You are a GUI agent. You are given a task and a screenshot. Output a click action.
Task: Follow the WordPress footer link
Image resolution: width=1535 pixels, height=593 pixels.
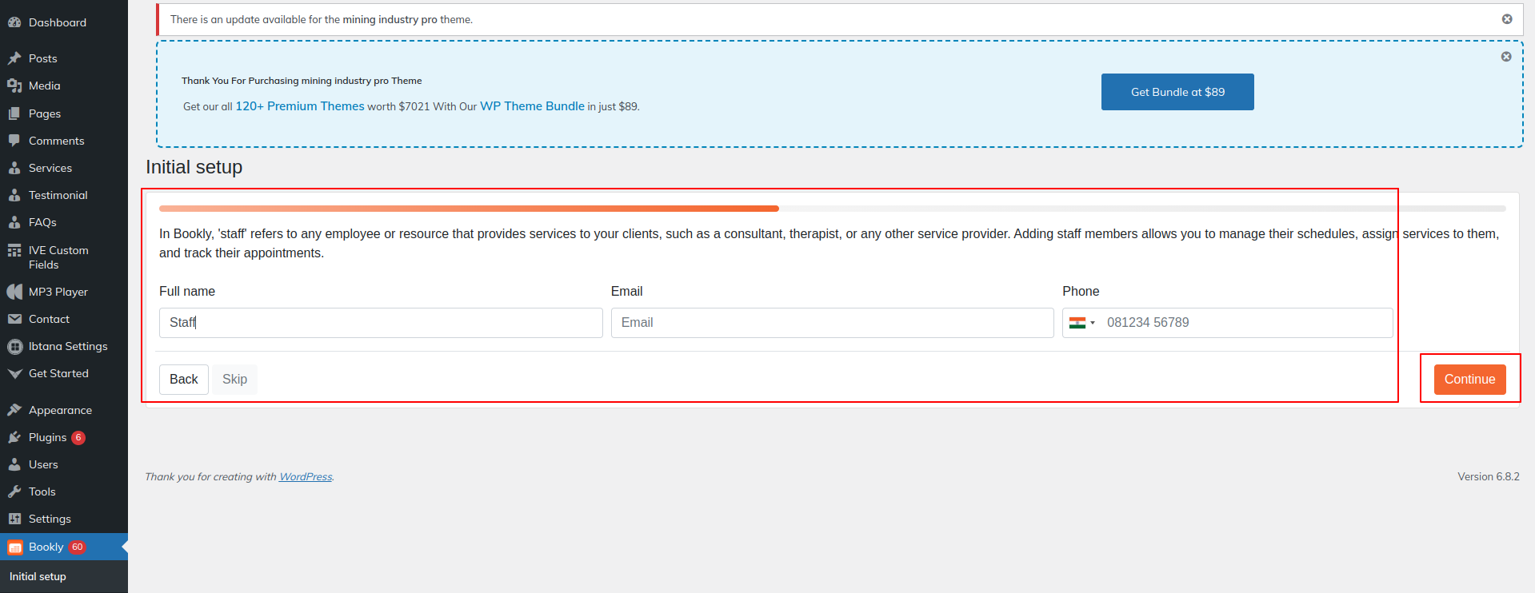tap(306, 477)
